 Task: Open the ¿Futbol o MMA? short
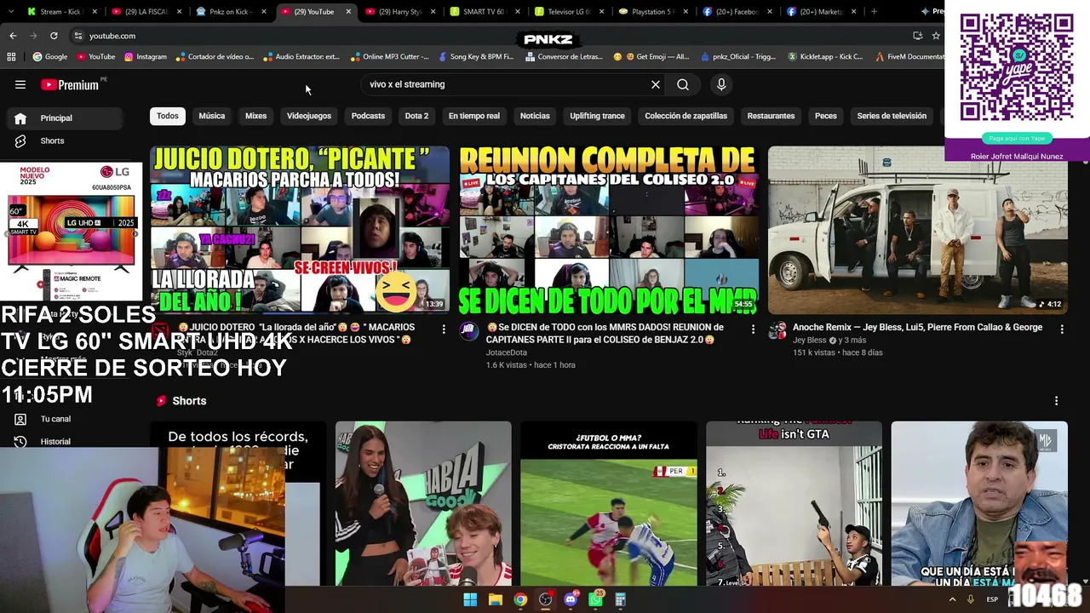pyautogui.click(x=609, y=503)
